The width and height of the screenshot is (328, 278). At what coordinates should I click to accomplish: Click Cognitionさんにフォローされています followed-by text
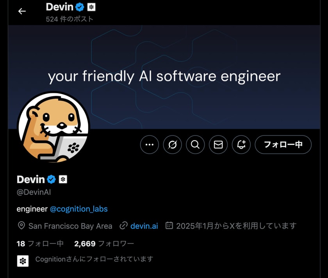tap(94, 259)
